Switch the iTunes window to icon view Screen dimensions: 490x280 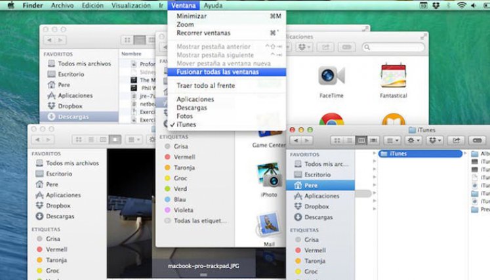pos(337,140)
